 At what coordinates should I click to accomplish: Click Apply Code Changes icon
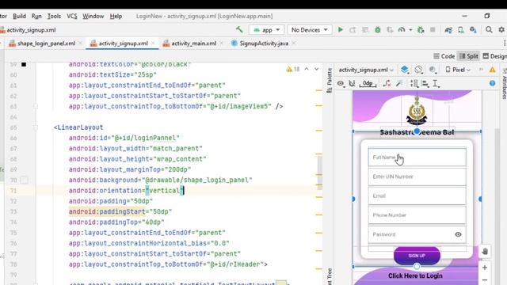click(x=365, y=30)
